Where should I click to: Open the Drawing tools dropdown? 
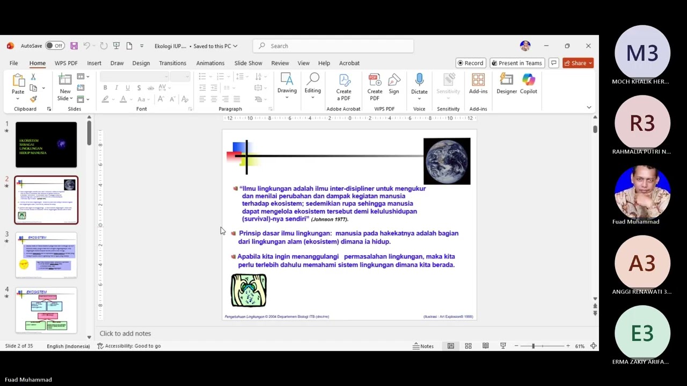(287, 86)
